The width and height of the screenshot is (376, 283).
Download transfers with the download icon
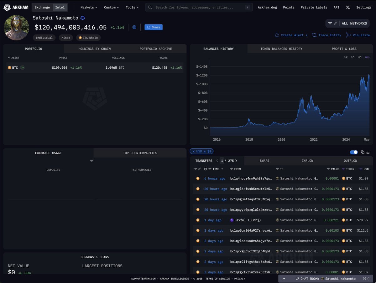tap(368, 152)
